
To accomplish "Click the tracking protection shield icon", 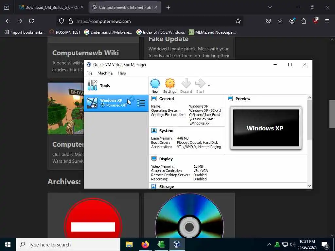I will pos(62,21).
